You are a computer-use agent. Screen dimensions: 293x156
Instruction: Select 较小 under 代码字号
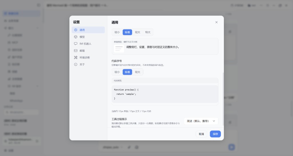coord(117,72)
